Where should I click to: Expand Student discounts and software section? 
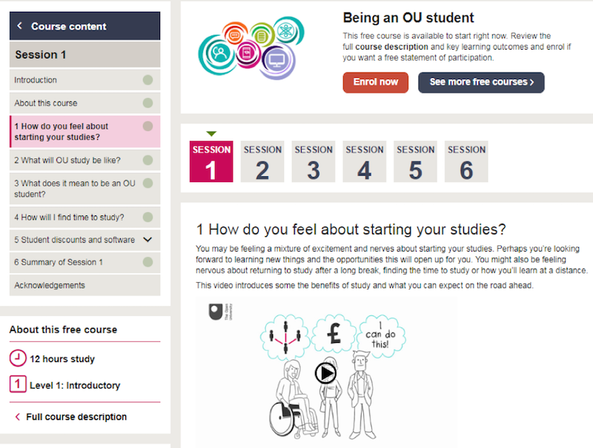click(x=148, y=240)
